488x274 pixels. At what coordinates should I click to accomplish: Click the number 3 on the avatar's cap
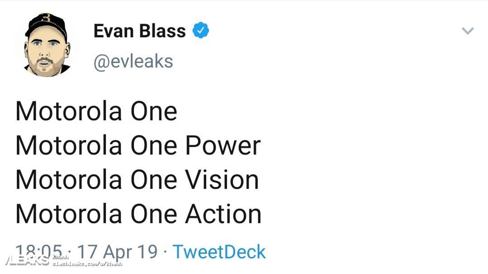click(x=46, y=17)
